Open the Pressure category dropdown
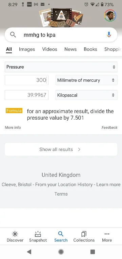The image size is (122, 259). click(61, 67)
